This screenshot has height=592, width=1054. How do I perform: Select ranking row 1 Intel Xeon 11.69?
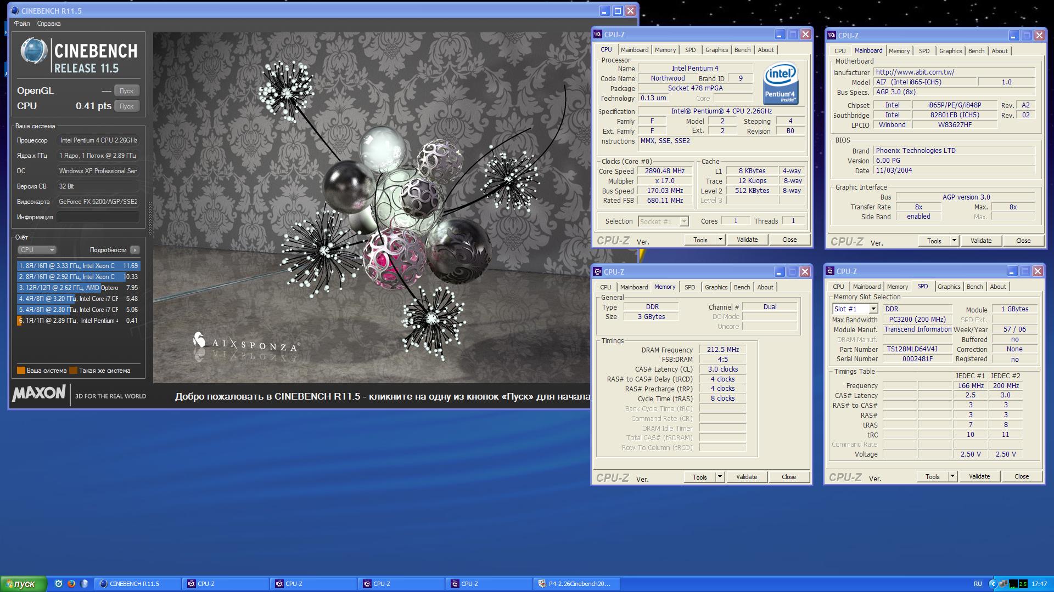pos(79,266)
